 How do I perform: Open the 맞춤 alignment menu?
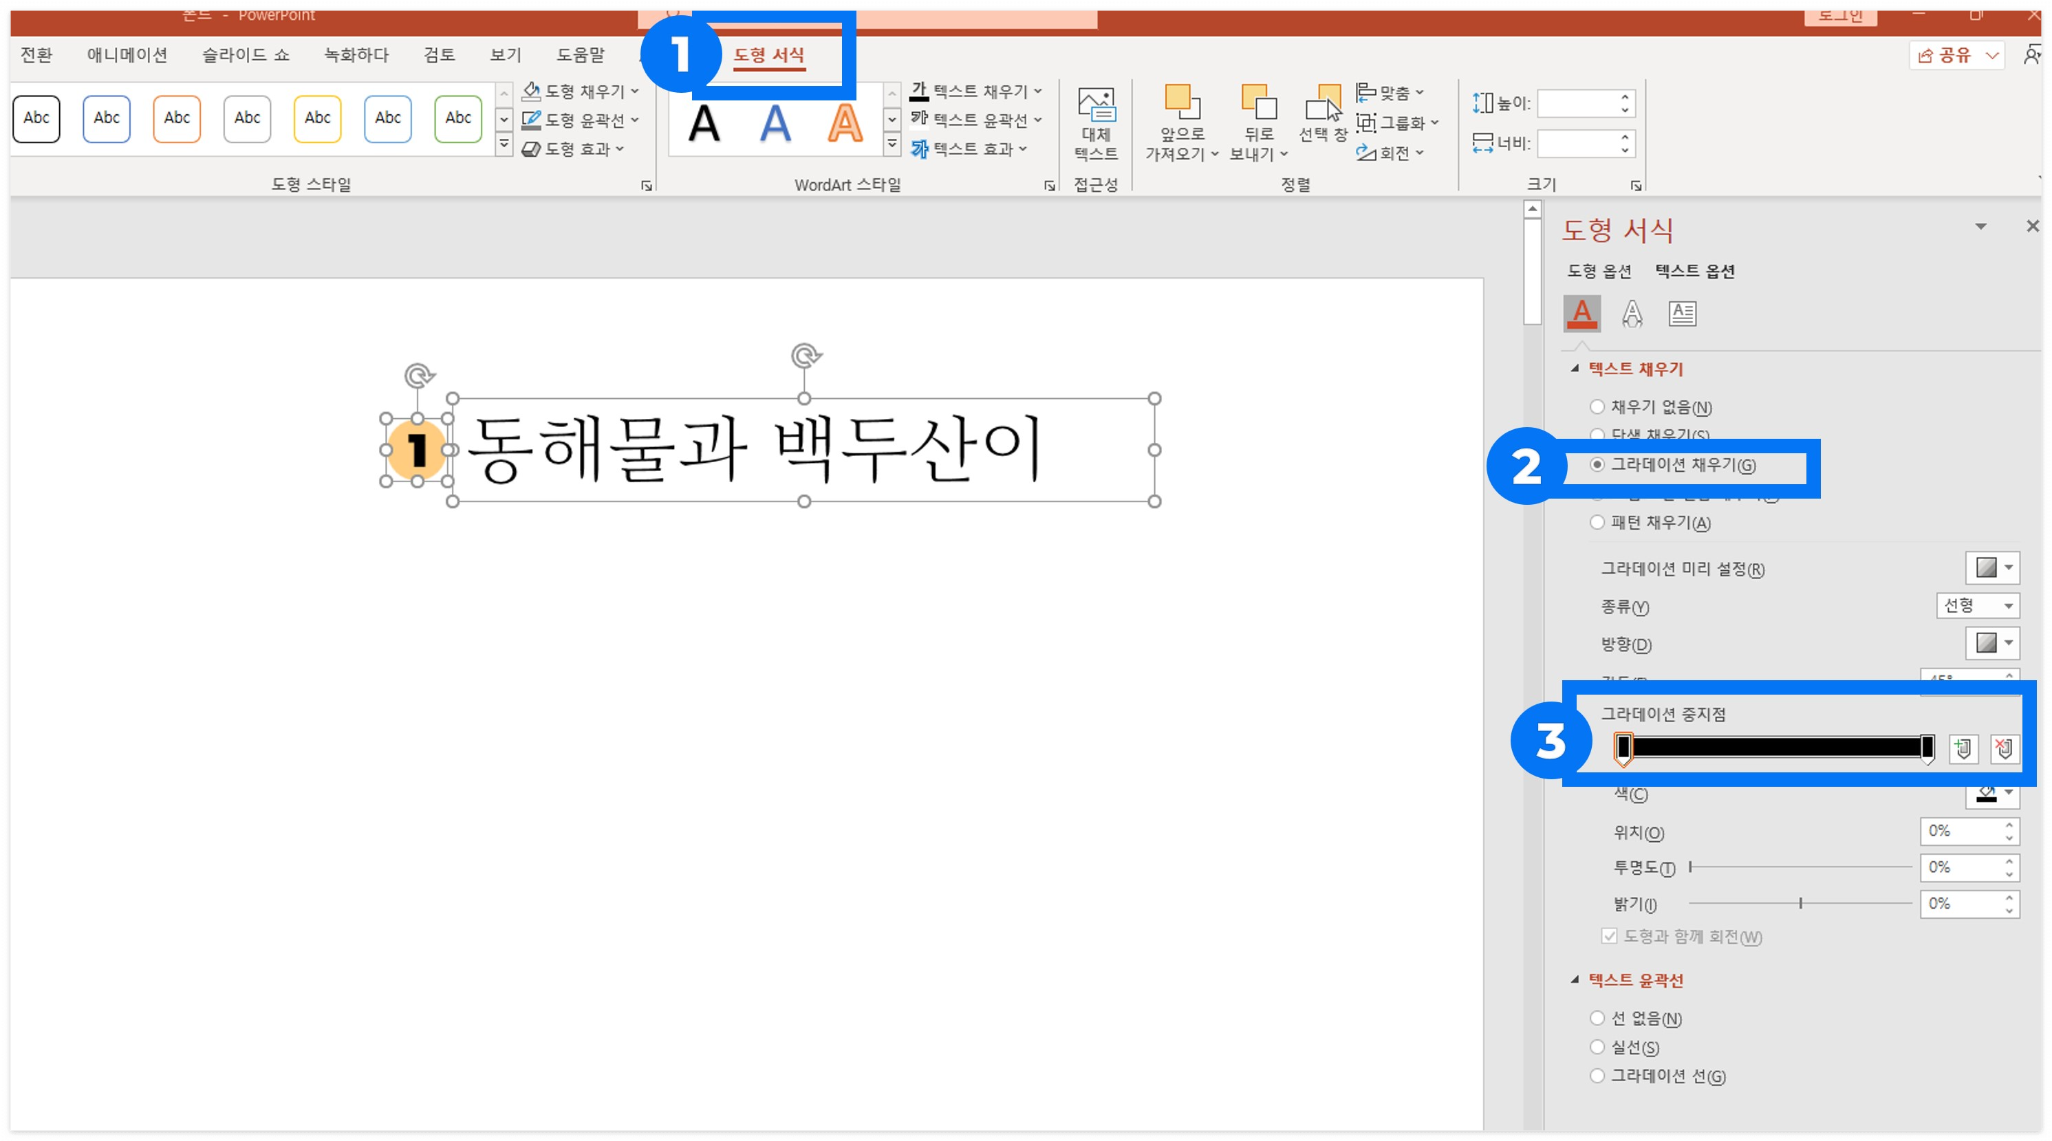[1392, 91]
